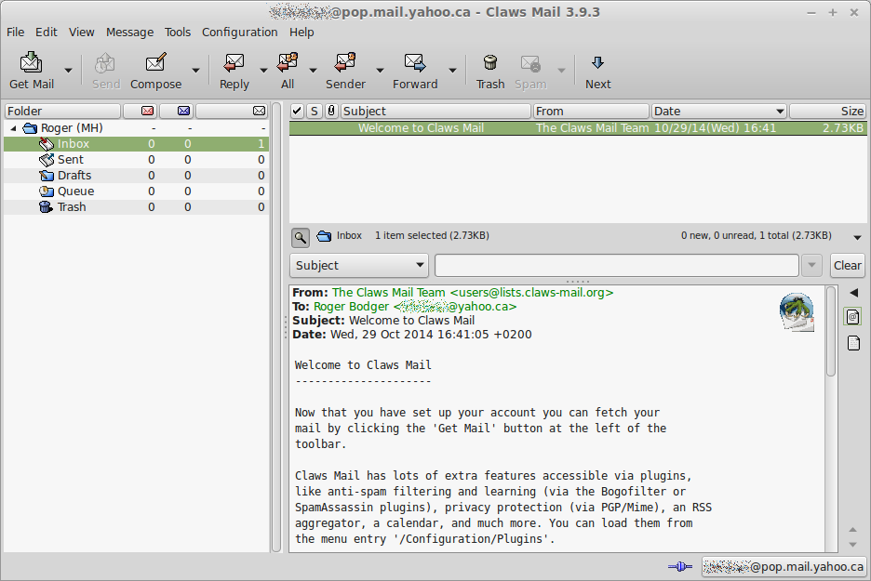871x581 pixels.
Task: Select the Sent folder
Action: (136, 160)
